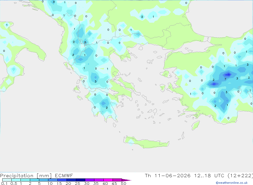
Task: Choose the 20–25 mm legend color box
Action: 71,180
